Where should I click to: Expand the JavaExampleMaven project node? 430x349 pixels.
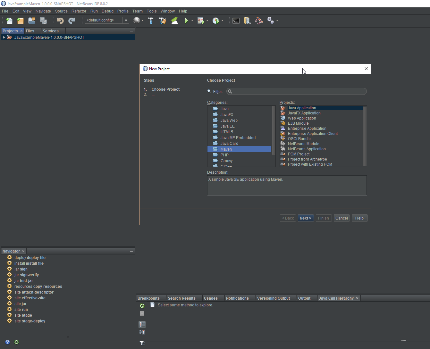4,37
